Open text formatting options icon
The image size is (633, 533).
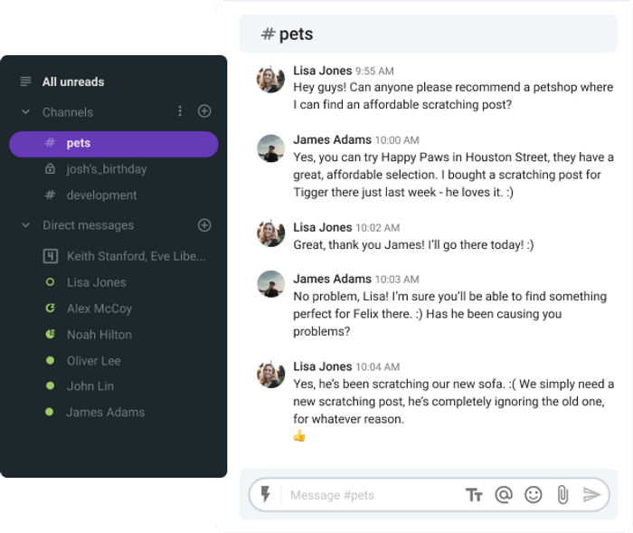[x=474, y=495]
